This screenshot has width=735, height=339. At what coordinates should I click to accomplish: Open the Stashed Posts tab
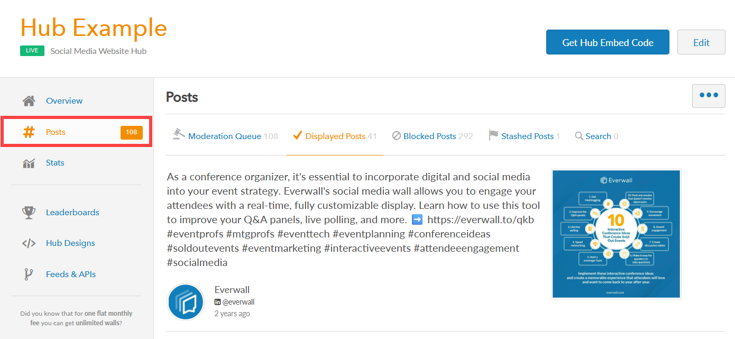(x=525, y=136)
